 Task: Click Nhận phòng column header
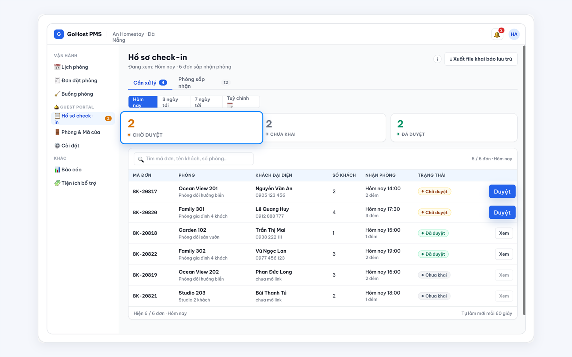(380, 175)
